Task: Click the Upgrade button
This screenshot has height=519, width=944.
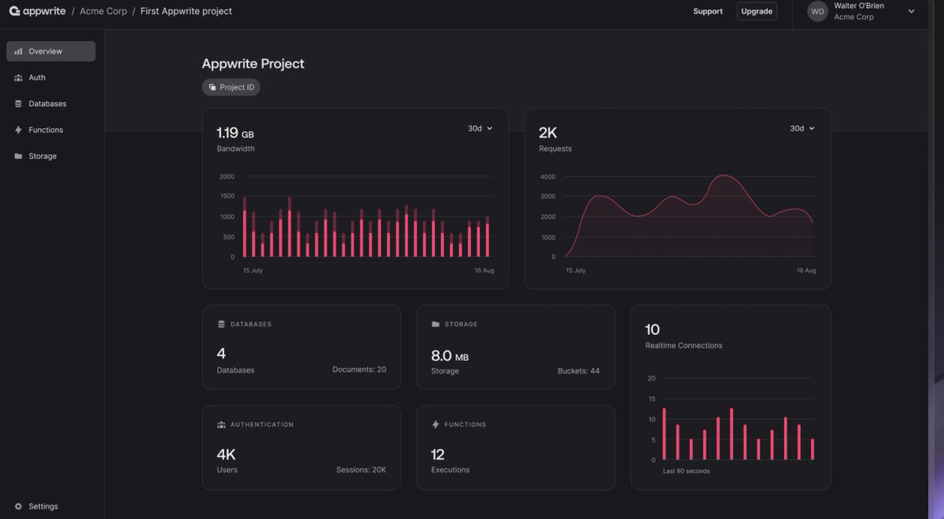Action: click(x=756, y=11)
